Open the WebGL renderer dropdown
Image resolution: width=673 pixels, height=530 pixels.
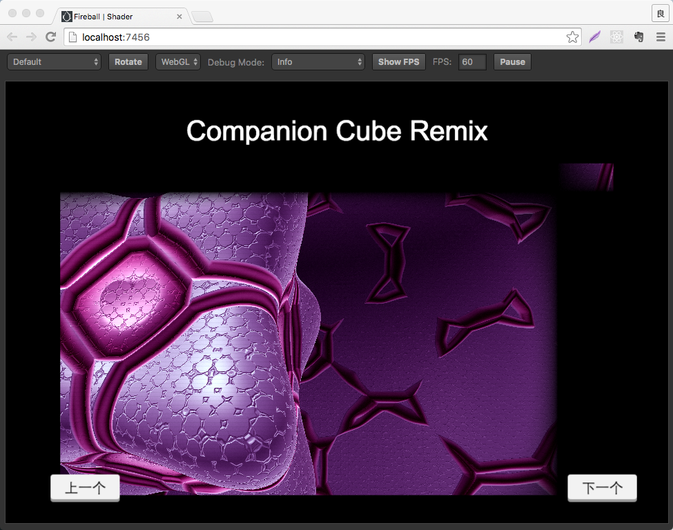tap(178, 62)
